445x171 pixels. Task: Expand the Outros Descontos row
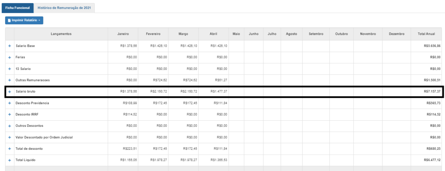[10, 125]
